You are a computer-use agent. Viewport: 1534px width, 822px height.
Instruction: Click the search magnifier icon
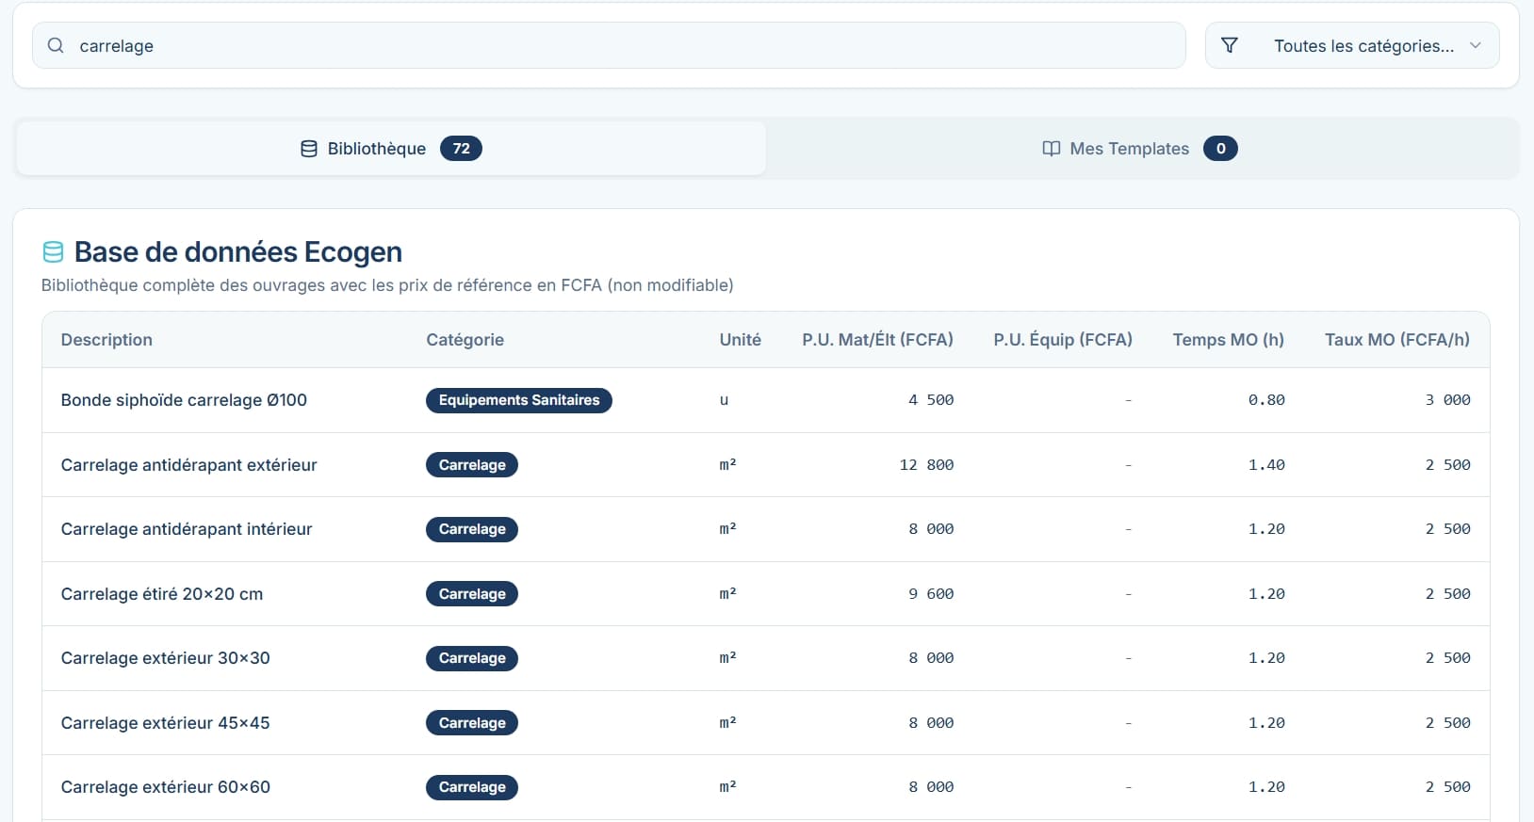click(56, 45)
